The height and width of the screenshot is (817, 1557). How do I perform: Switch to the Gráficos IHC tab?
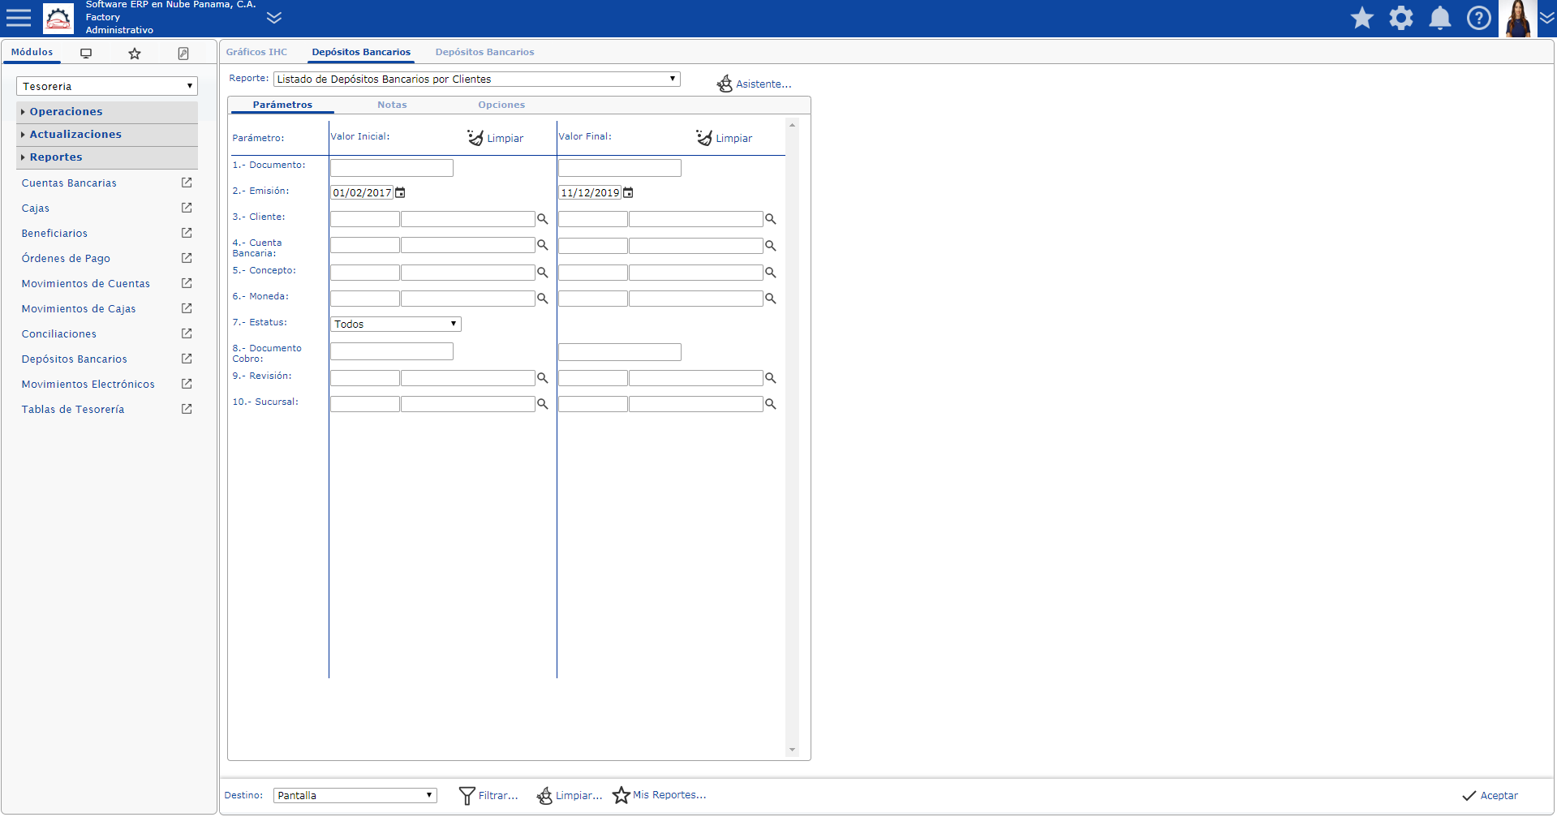(x=256, y=52)
